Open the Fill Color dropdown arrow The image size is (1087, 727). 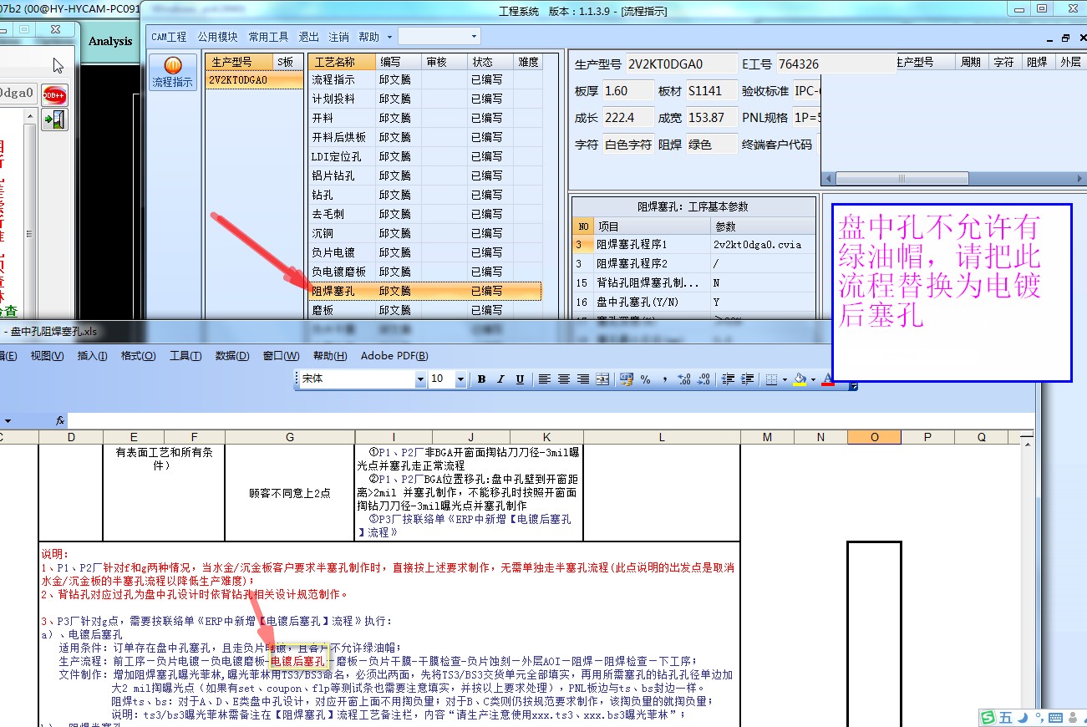point(813,379)
